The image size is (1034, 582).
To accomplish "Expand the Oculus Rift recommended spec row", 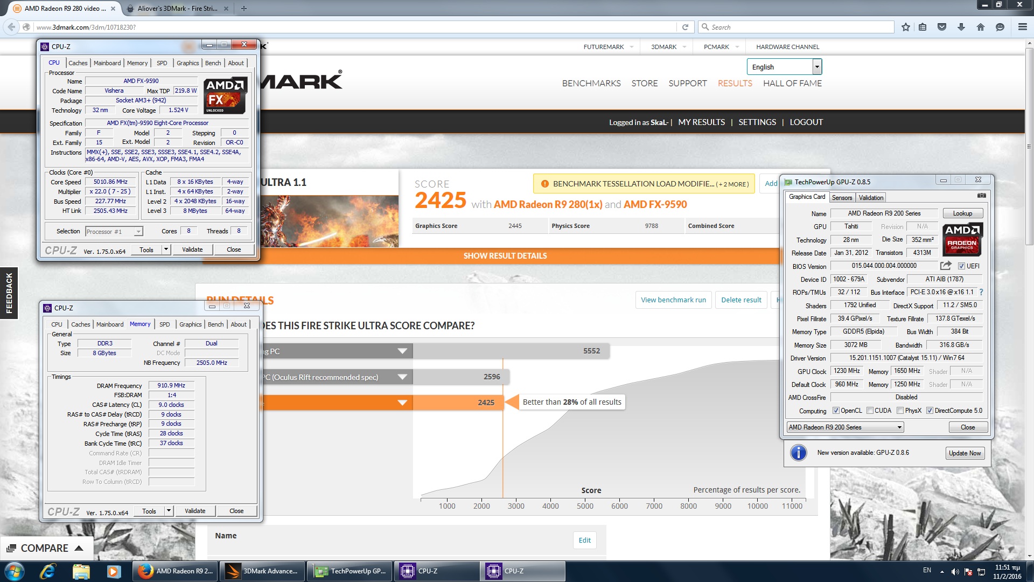I will point(402,377).
